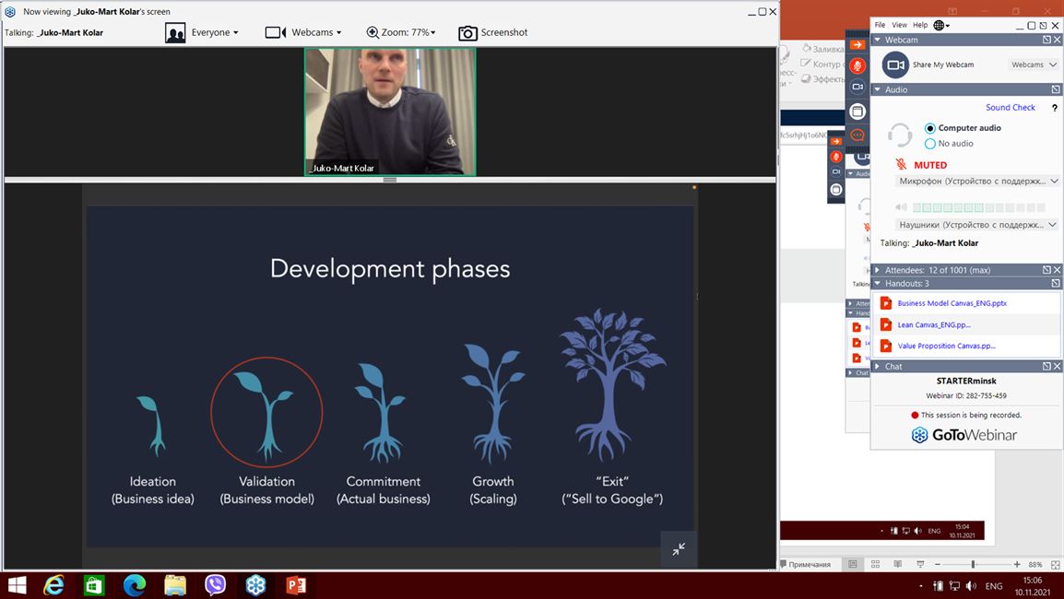Start PowerPoint slide show view

tap(920, 564)
